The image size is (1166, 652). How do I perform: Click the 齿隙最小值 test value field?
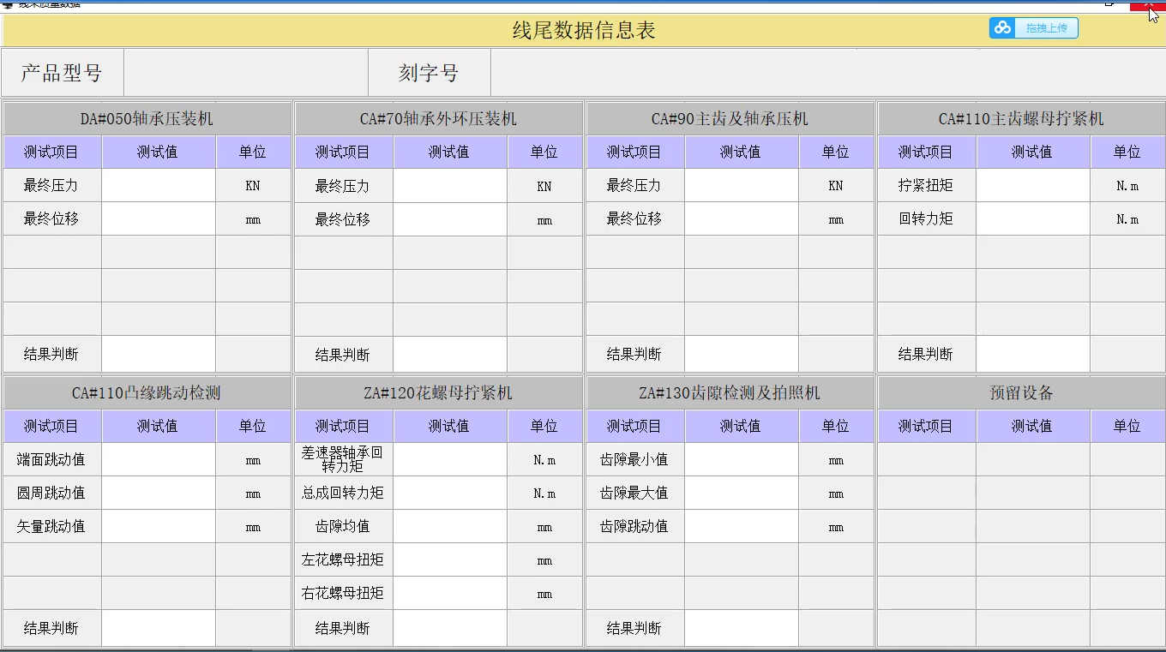coord(742,459)
